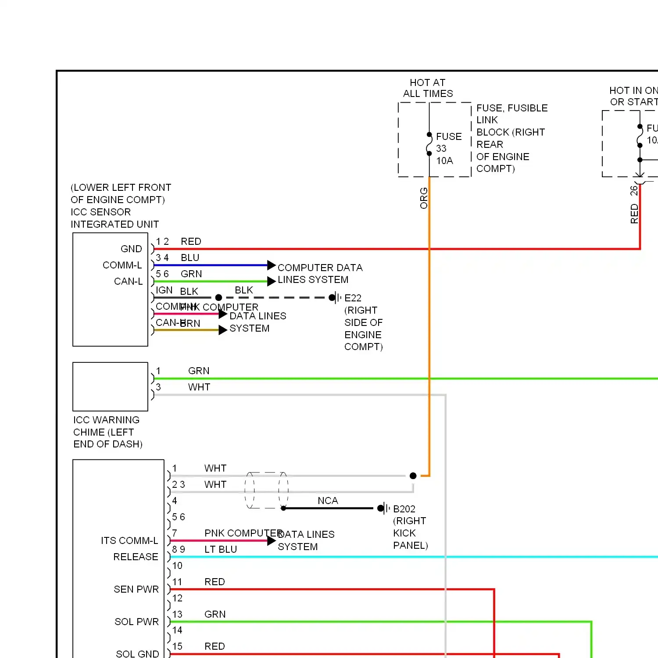Select the "HOT IN ON OR START" label
This screenshot has height=658, width=658.
tap(633, 96)
